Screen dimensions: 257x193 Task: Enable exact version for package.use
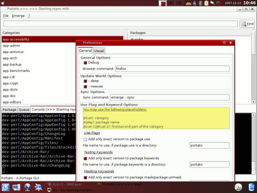tap(85, 140)
